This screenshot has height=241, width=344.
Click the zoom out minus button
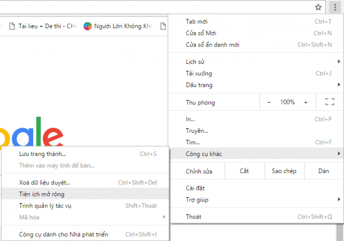coord(269,102)
